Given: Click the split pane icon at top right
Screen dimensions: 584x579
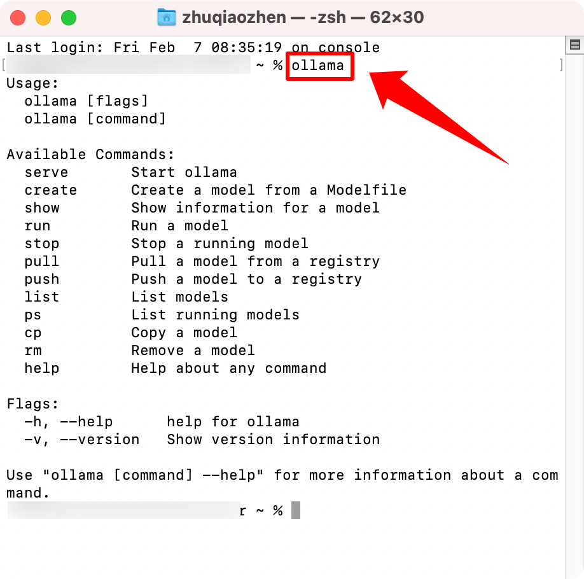Looking at the screenshot, I should pyautogui.click(x=575, y=45).
